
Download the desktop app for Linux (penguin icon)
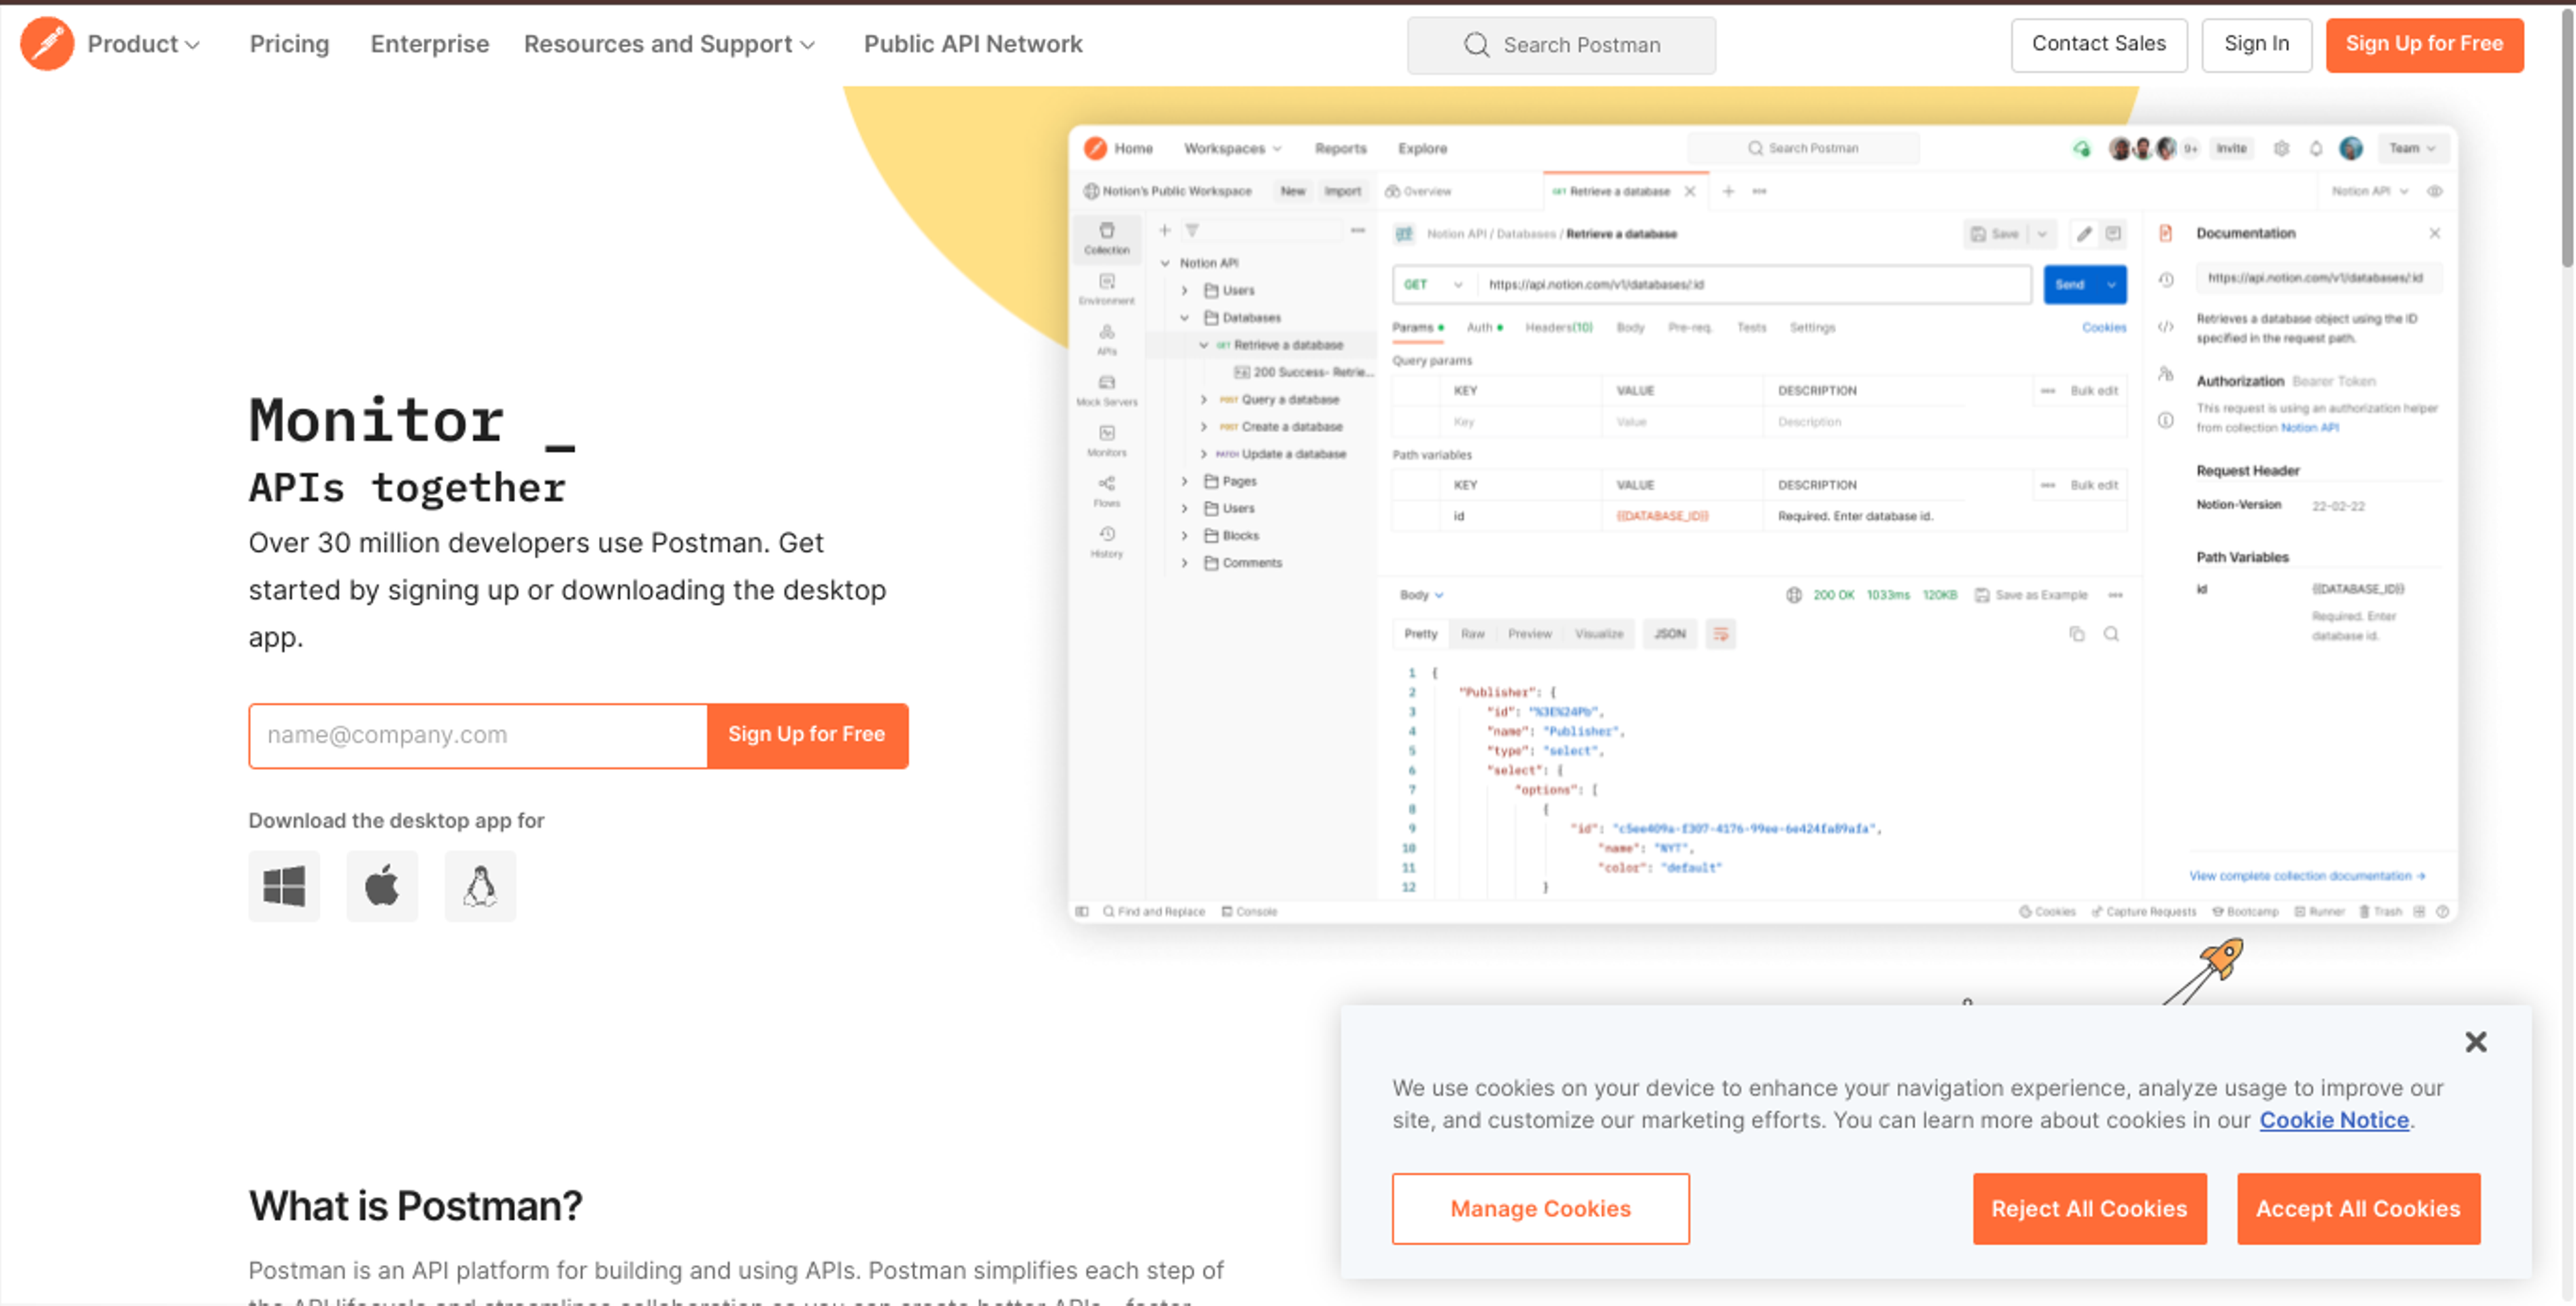point(480,886)
